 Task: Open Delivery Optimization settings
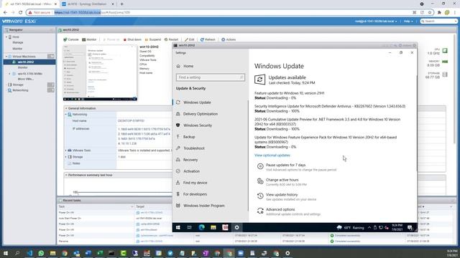tap(201, 114)
